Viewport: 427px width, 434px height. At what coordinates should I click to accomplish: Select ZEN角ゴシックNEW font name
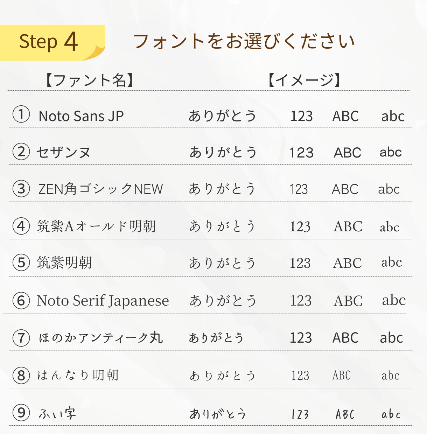[100, 189]
